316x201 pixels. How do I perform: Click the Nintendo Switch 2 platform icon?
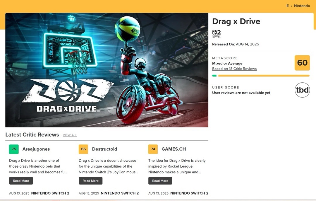click(217, 34)
